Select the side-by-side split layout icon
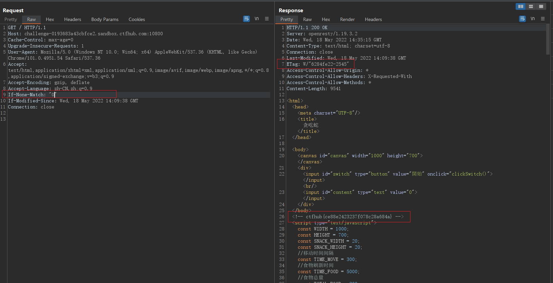553x283 pixels. (521, 6)
